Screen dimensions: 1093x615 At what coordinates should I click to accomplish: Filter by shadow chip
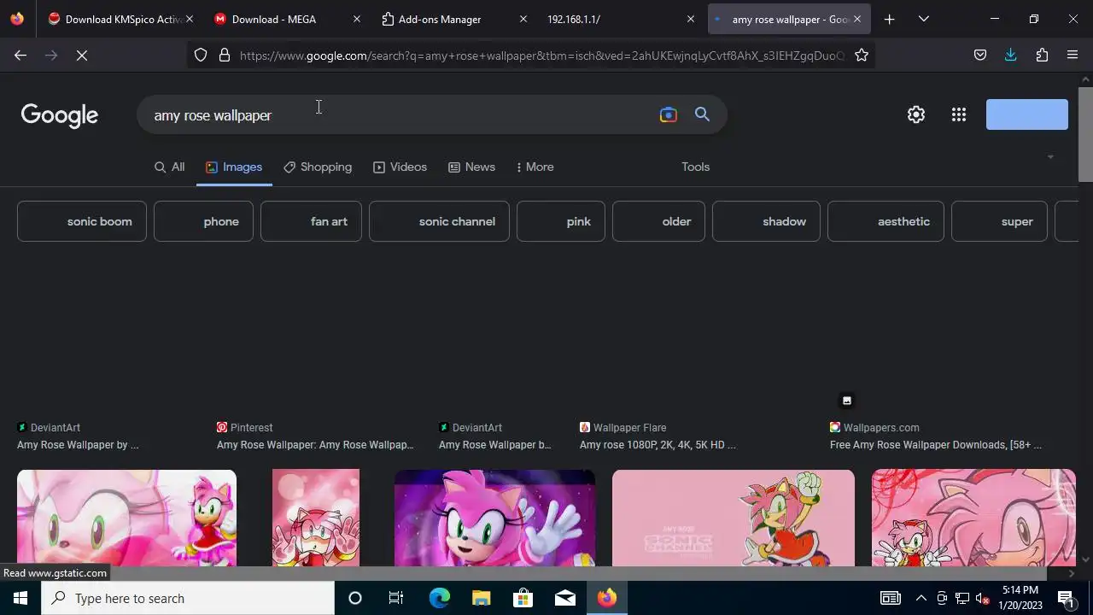click(x=766, y=221)
